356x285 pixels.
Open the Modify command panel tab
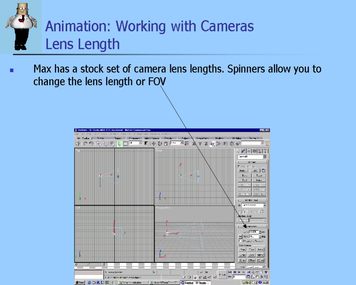[244, 151]
